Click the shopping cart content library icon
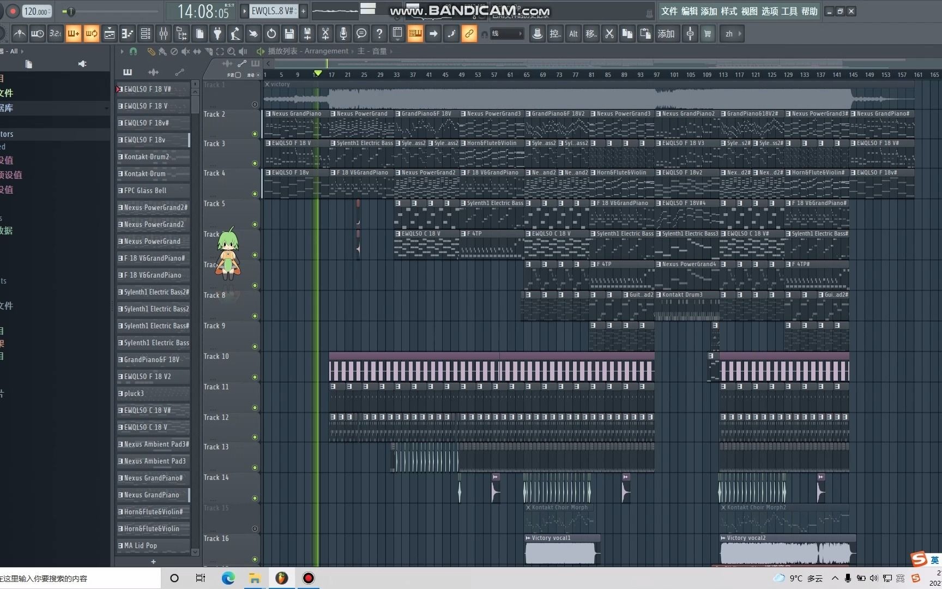This screenshot has height=589, width=942. tap(708, 34)
